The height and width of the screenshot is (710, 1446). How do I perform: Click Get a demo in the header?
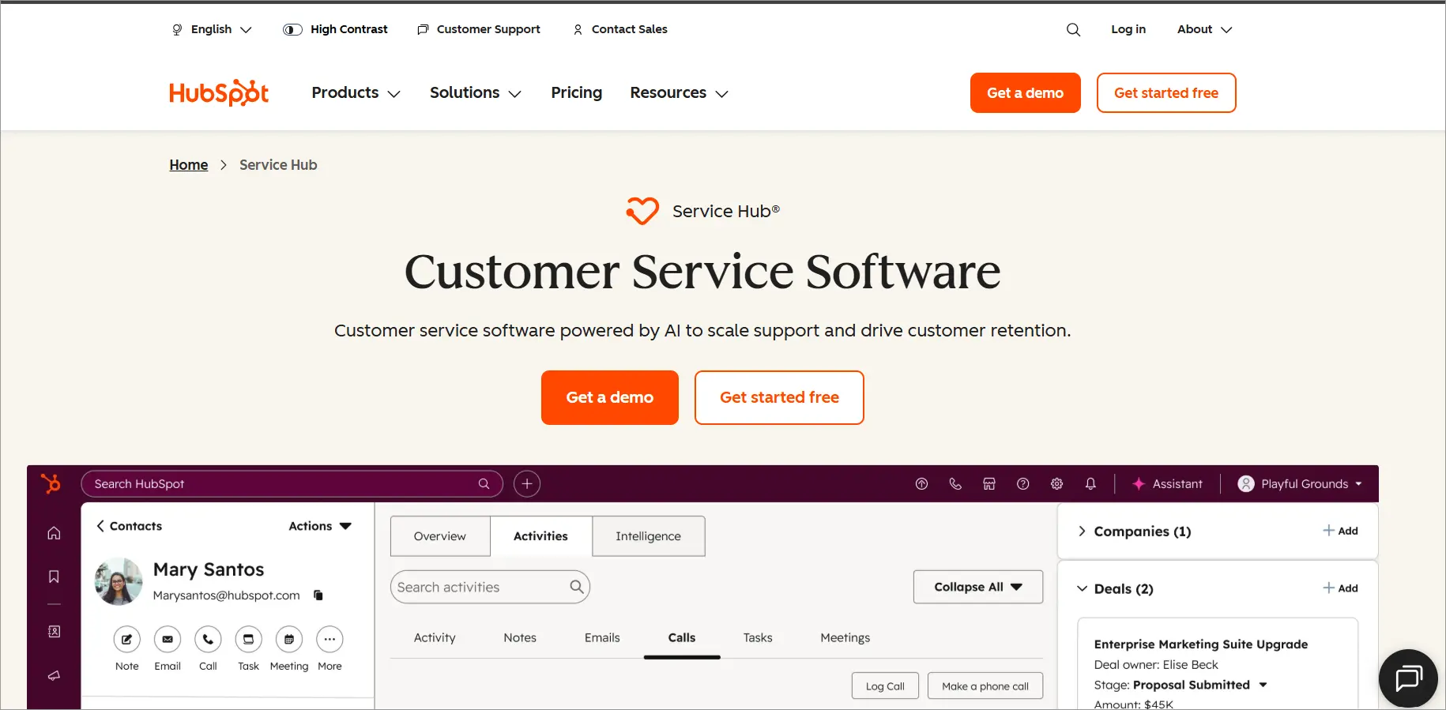click(x=1025, y=93)
